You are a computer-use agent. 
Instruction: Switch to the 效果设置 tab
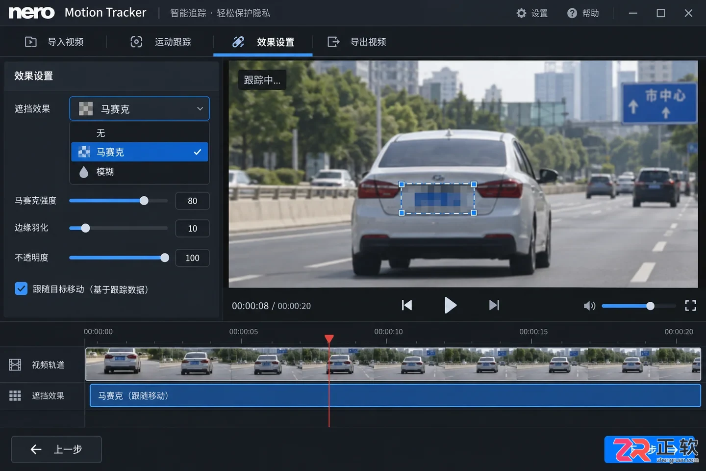pos(263,42)
